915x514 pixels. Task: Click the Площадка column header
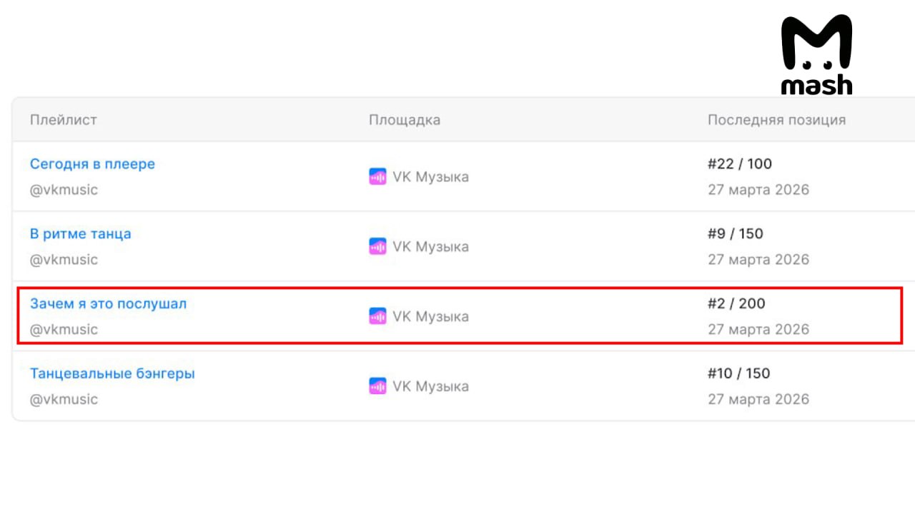click(x=405, y=120)
